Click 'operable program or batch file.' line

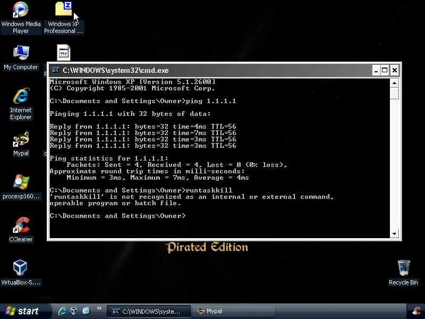point(115,203)
